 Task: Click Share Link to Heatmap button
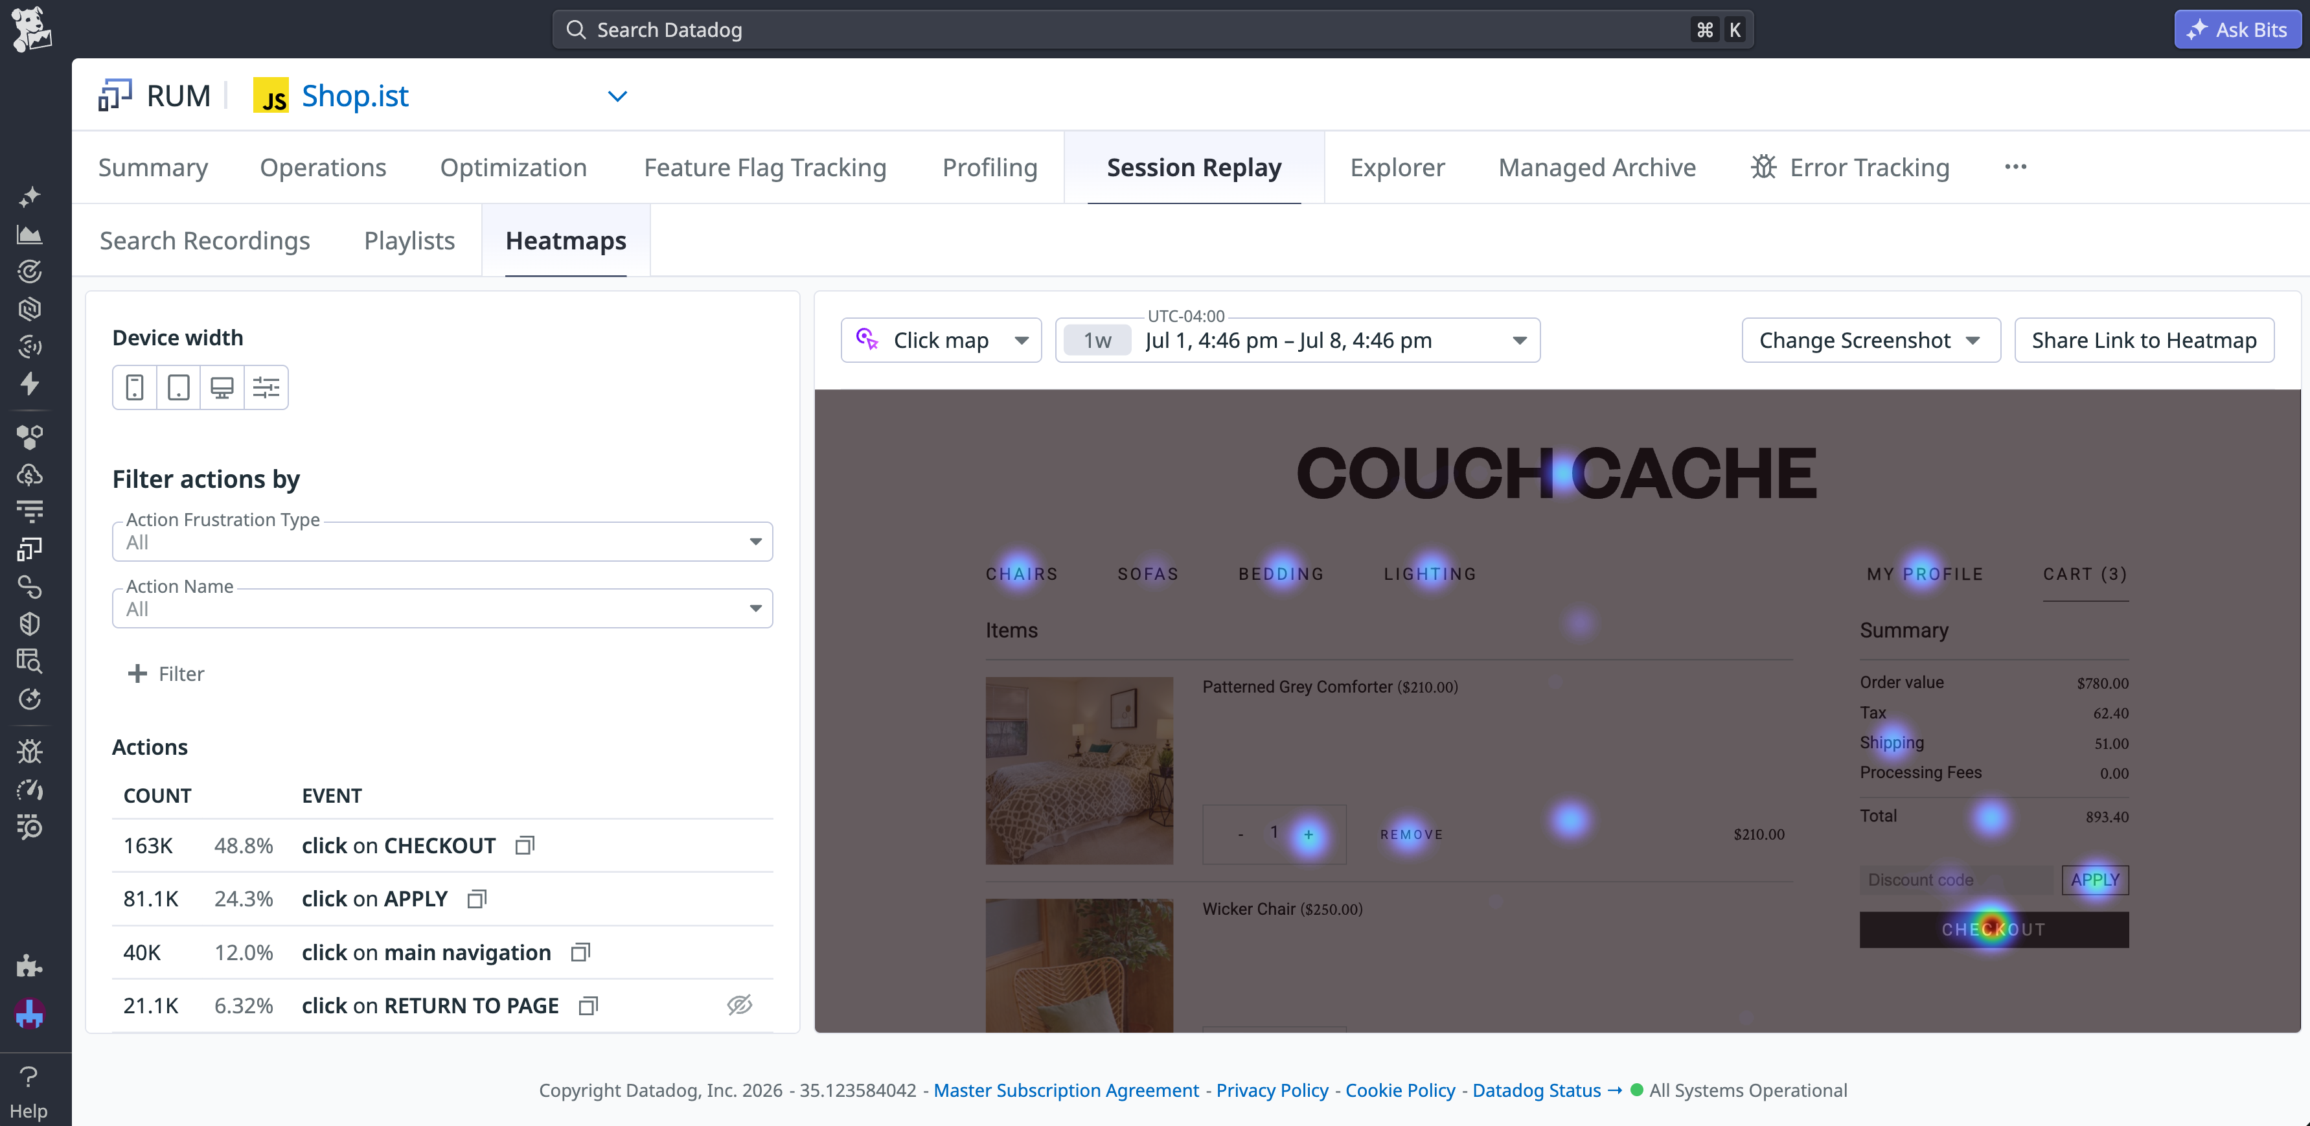(2144, 340)
